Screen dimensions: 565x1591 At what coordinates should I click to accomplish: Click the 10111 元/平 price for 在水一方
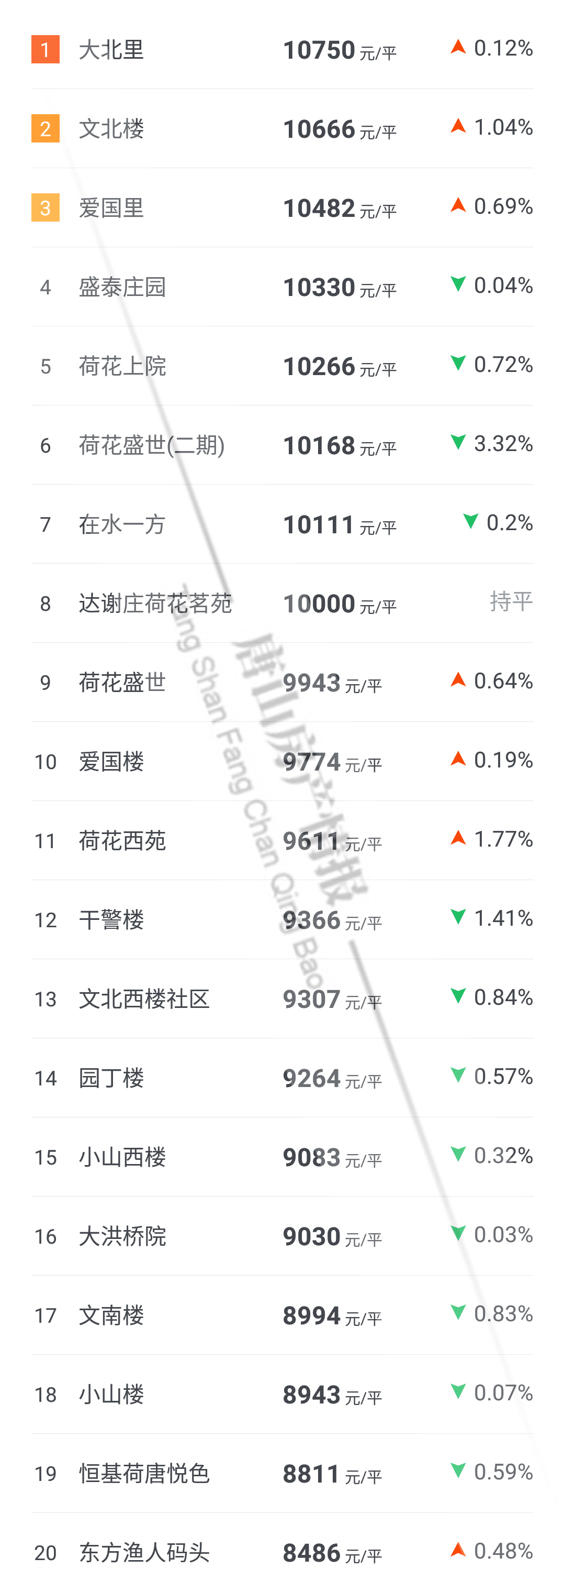[339, 525]
